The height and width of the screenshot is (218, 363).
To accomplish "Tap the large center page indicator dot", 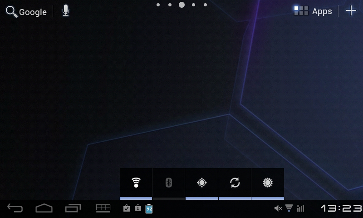I will pyautogui.click(x=182, y=5).
